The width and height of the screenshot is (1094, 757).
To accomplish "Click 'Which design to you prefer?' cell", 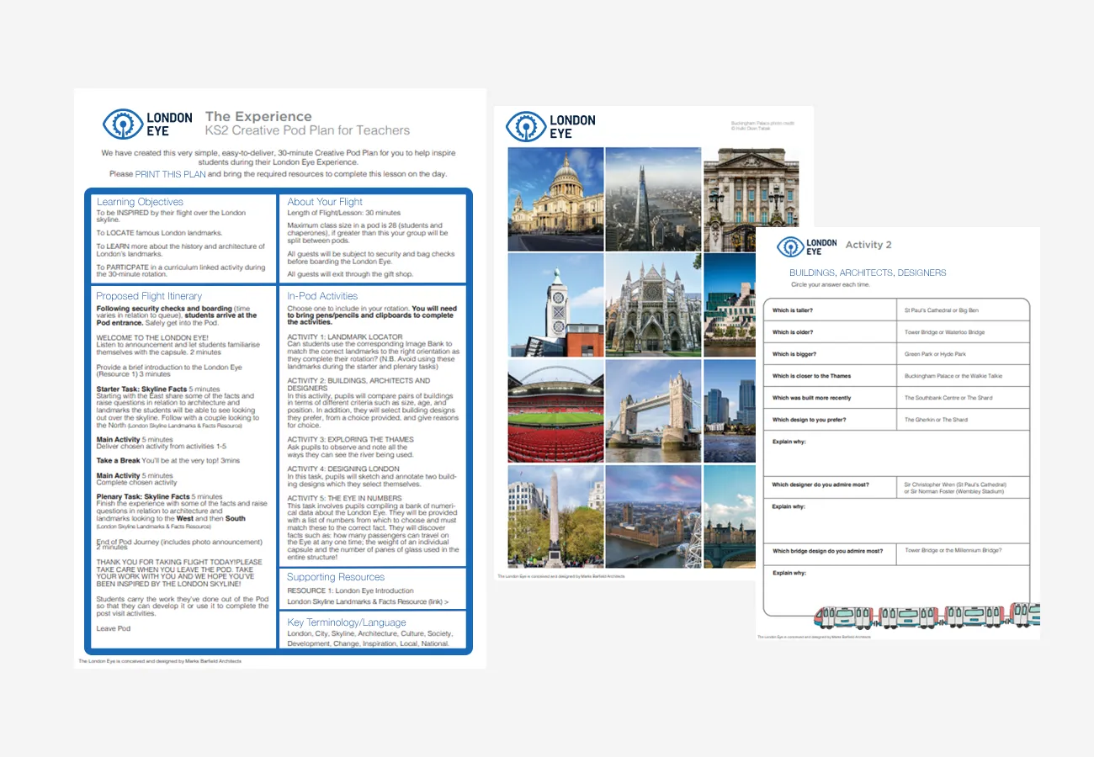I will pos(830,420).
